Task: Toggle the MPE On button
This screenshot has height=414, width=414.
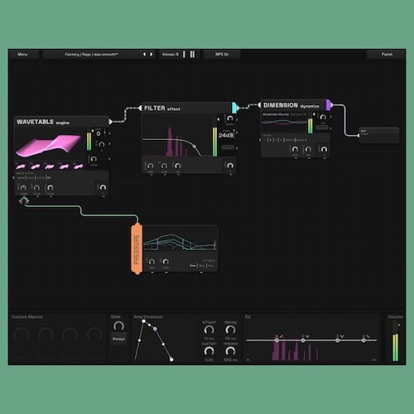Action: pos(222,55)
